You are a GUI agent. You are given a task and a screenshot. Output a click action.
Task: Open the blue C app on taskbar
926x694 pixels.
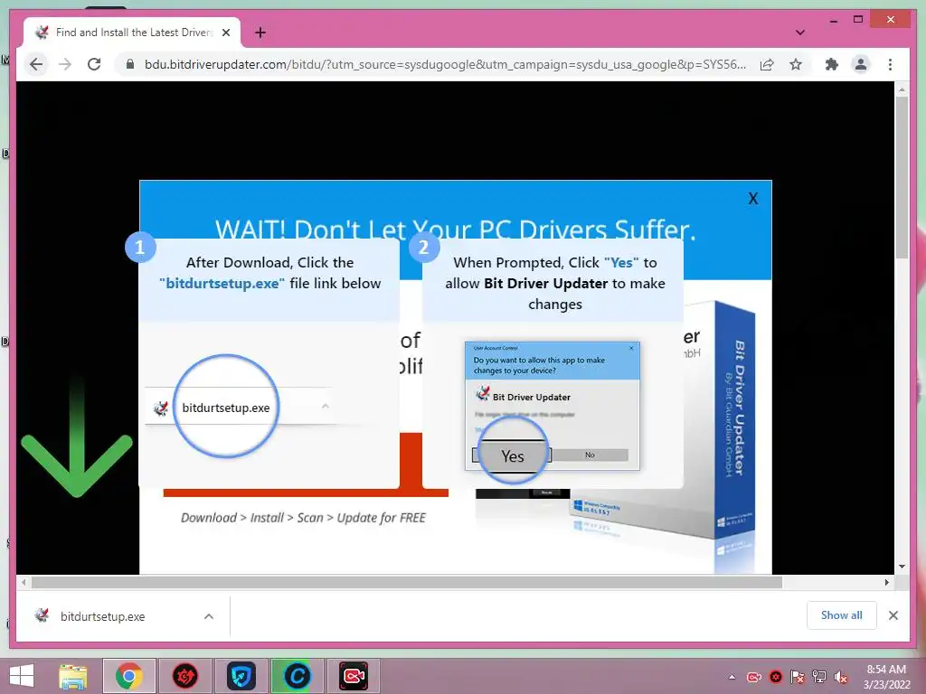297,676
